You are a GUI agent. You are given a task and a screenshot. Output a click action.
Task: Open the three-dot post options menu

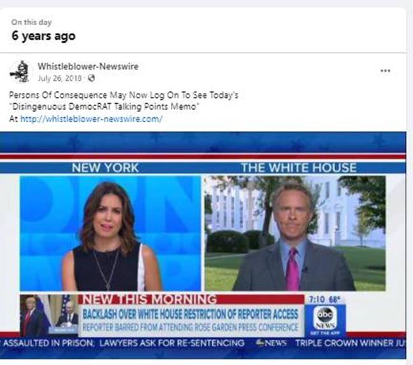click(385, 71)
